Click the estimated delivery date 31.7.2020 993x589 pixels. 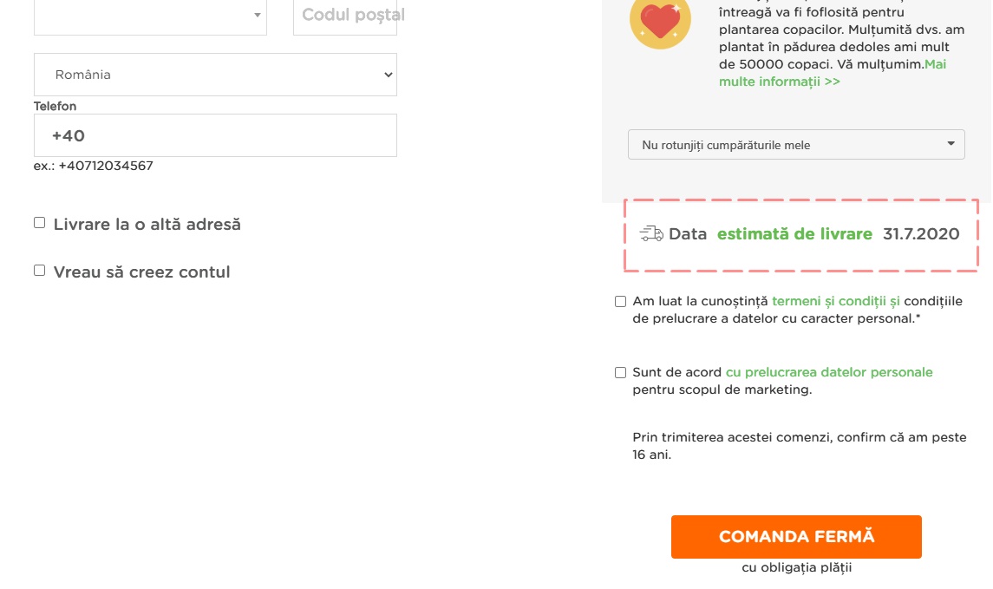(x=921, y=234)
